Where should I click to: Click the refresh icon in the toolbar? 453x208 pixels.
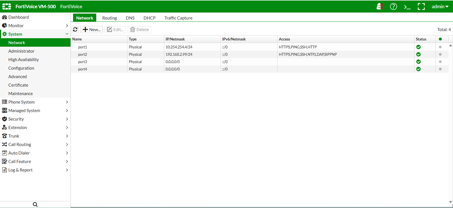click(75, 29)
